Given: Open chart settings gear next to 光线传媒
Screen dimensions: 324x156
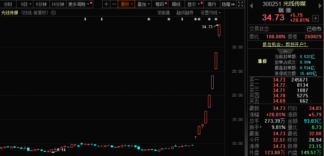Looking at the screenshot, I should click(x=53, y=13).
